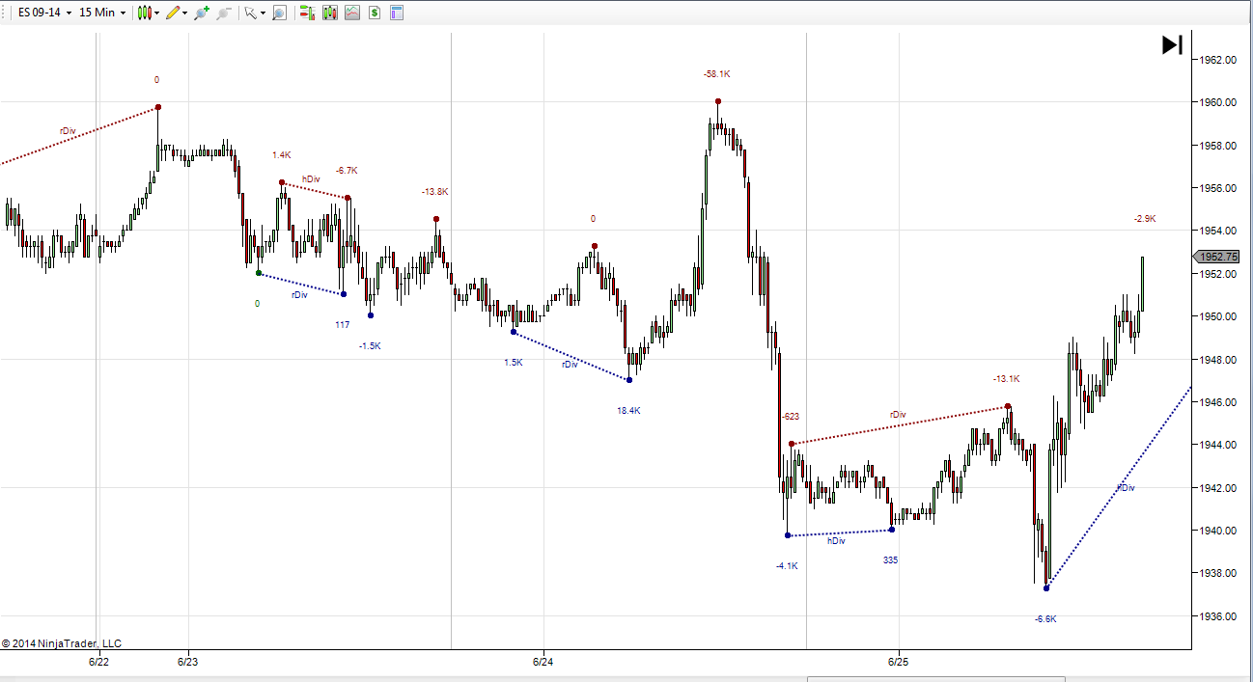Click the 1962.00 price axis label

pyautogui.click(x=1216, y=60)
